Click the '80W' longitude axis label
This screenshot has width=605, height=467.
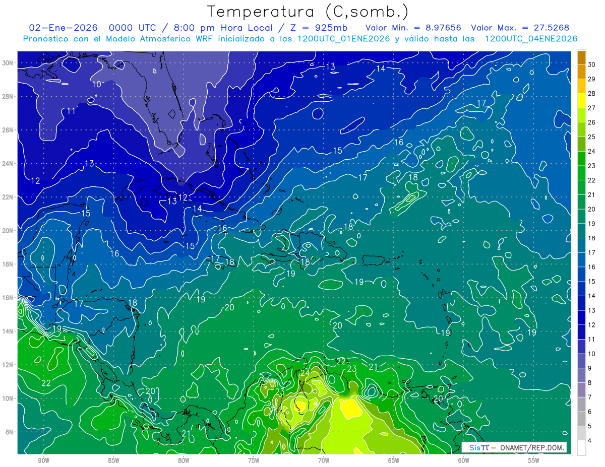184,461
